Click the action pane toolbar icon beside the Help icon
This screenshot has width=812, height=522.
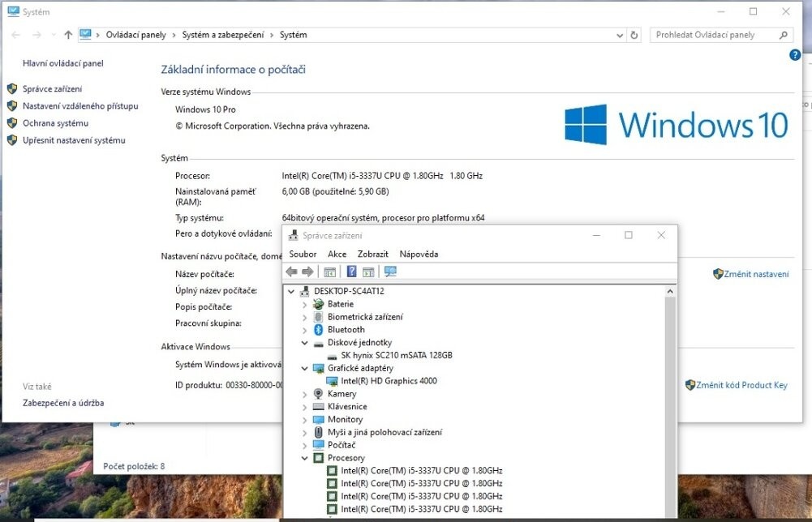click(x=369, y=272)
